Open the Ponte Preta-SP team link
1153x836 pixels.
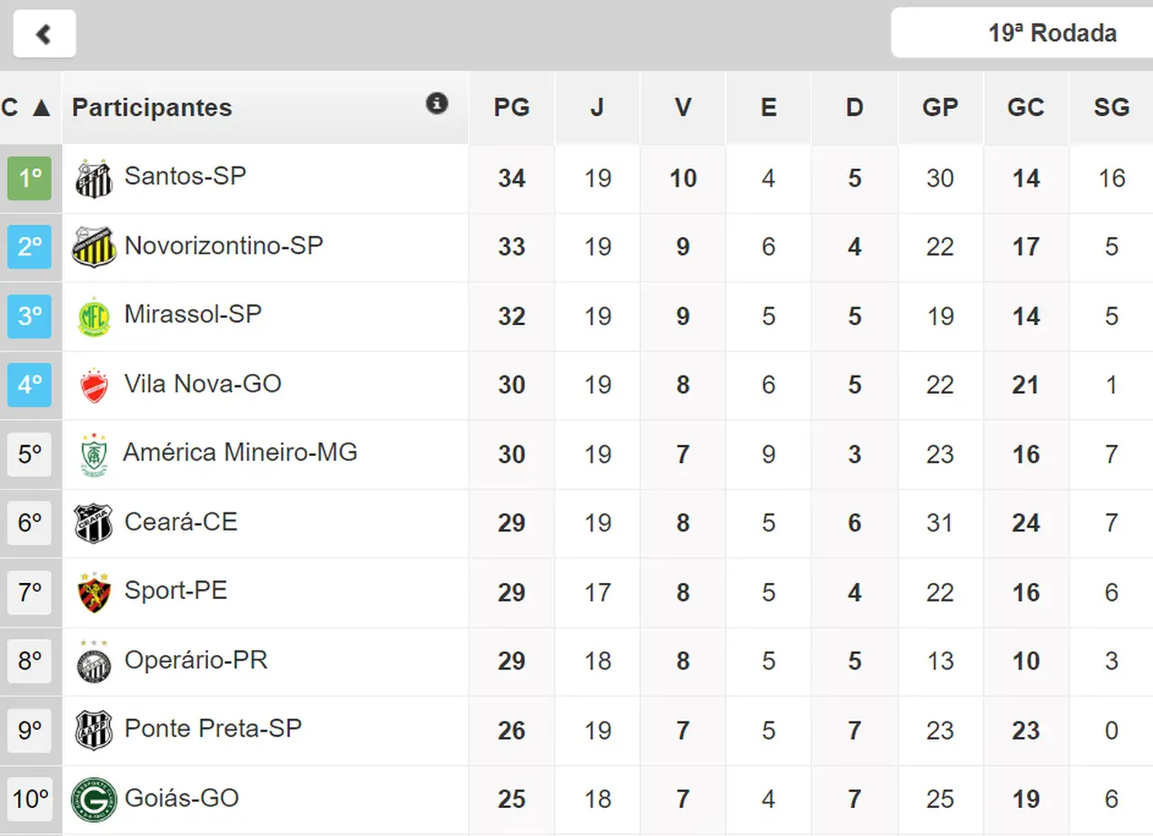pos(213,729)
